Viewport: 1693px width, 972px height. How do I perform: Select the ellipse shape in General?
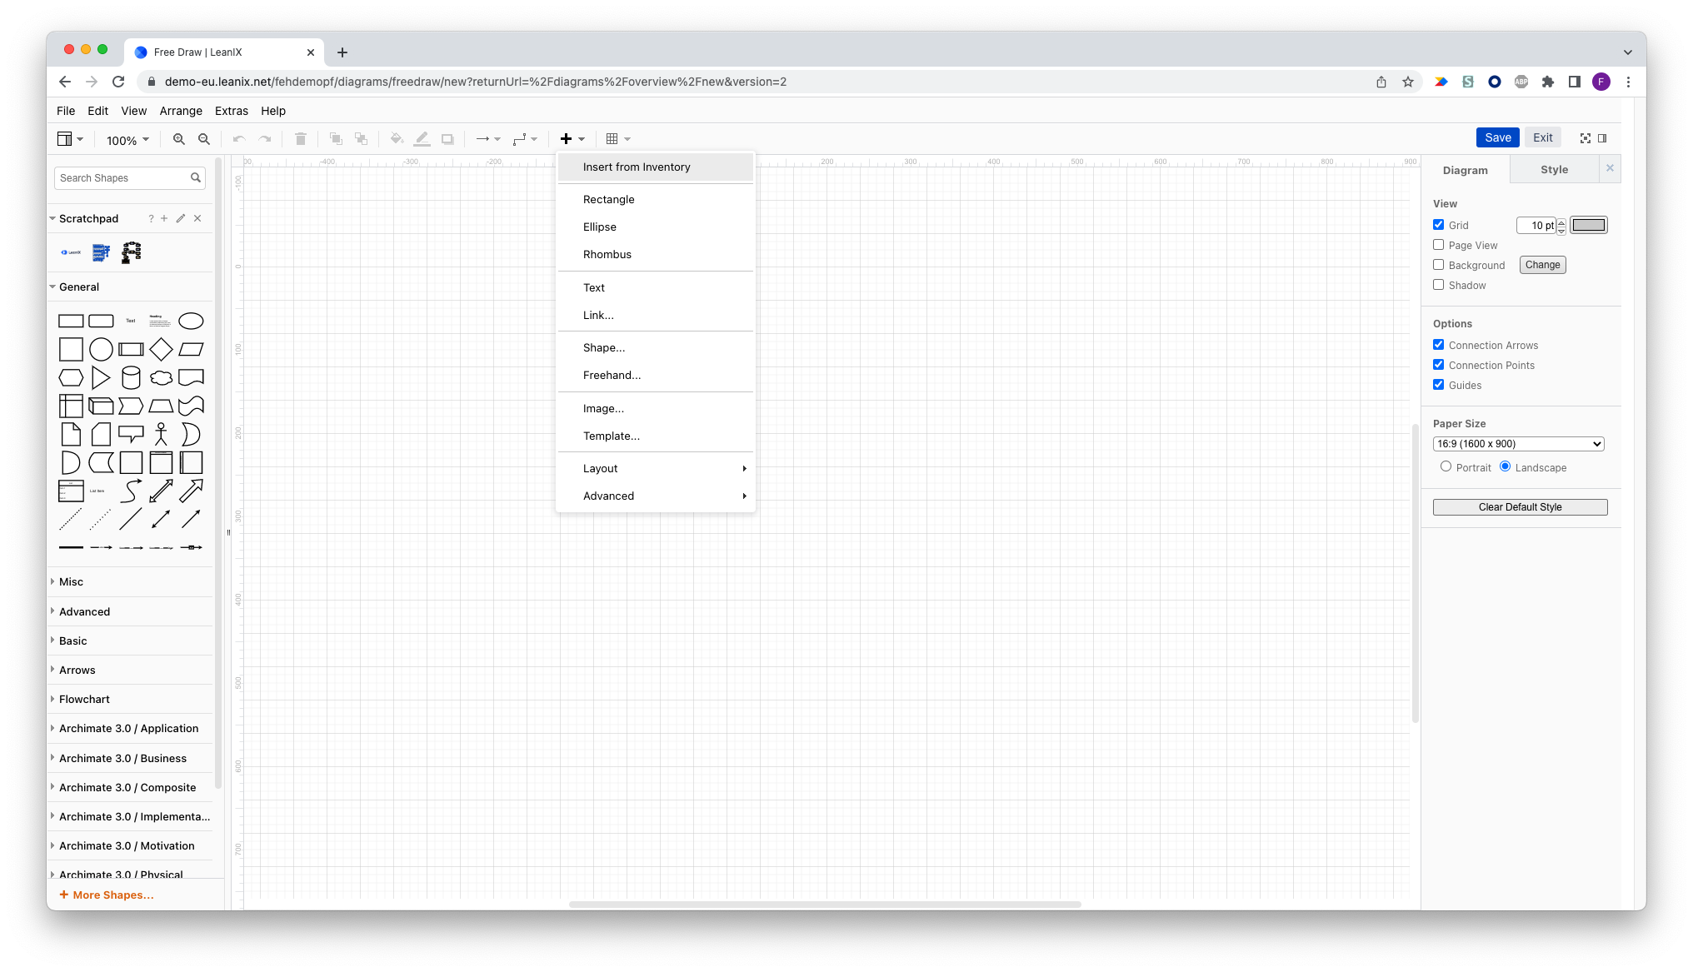(191, 321)
